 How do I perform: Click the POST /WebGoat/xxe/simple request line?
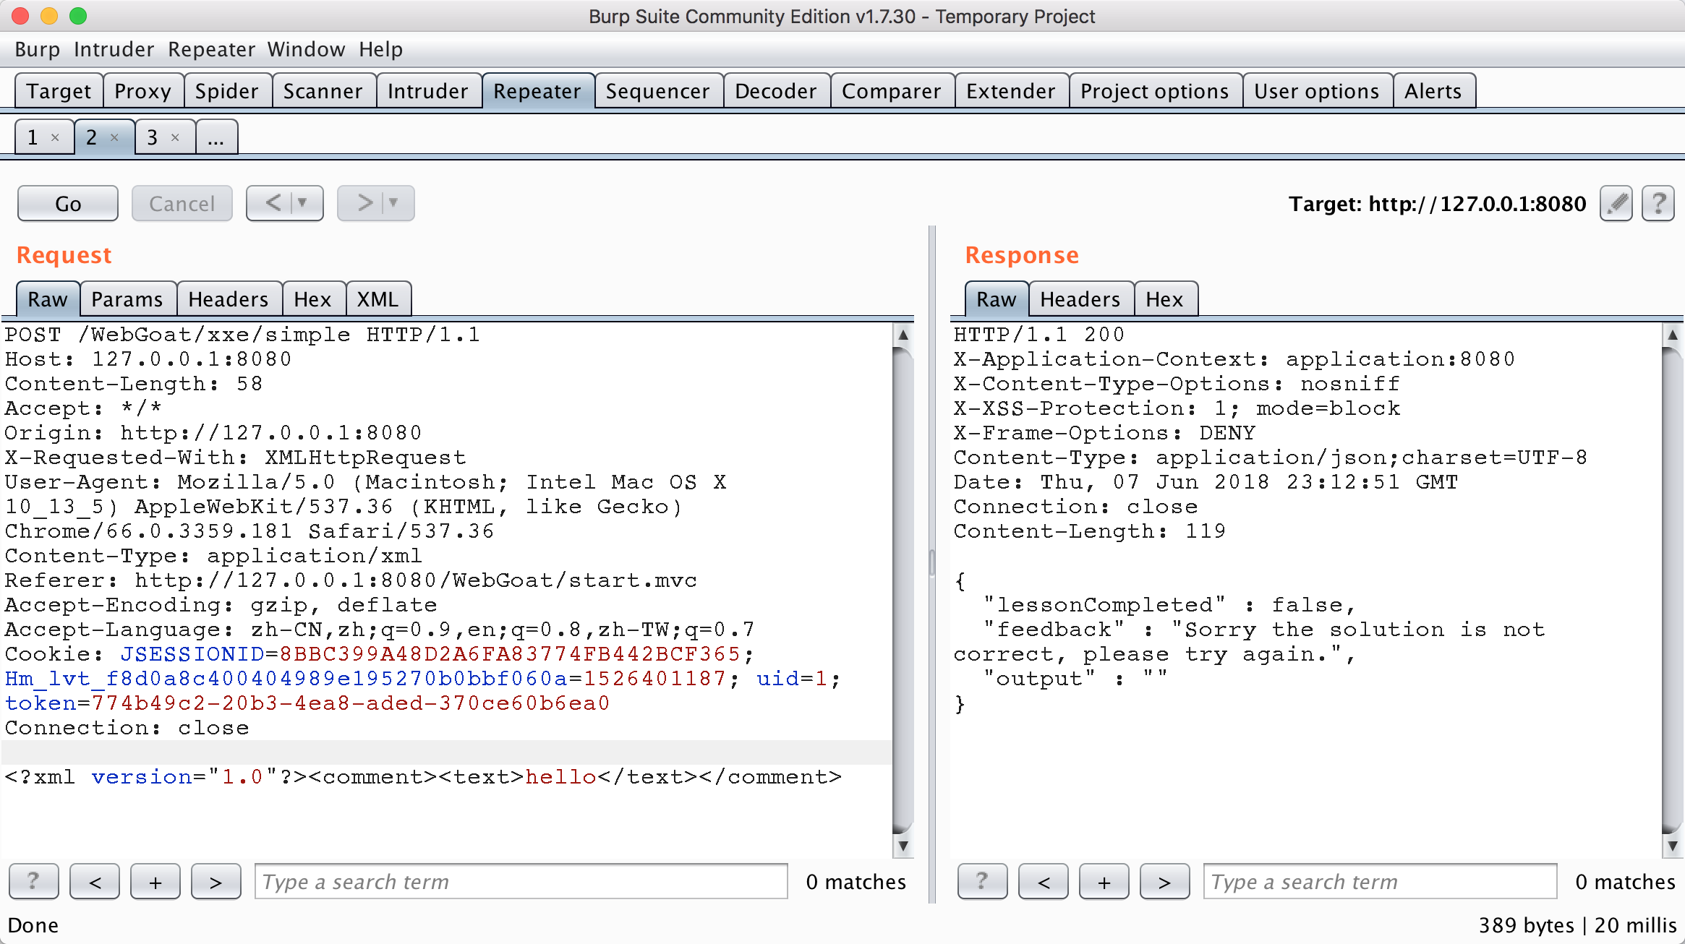[242, 335]
